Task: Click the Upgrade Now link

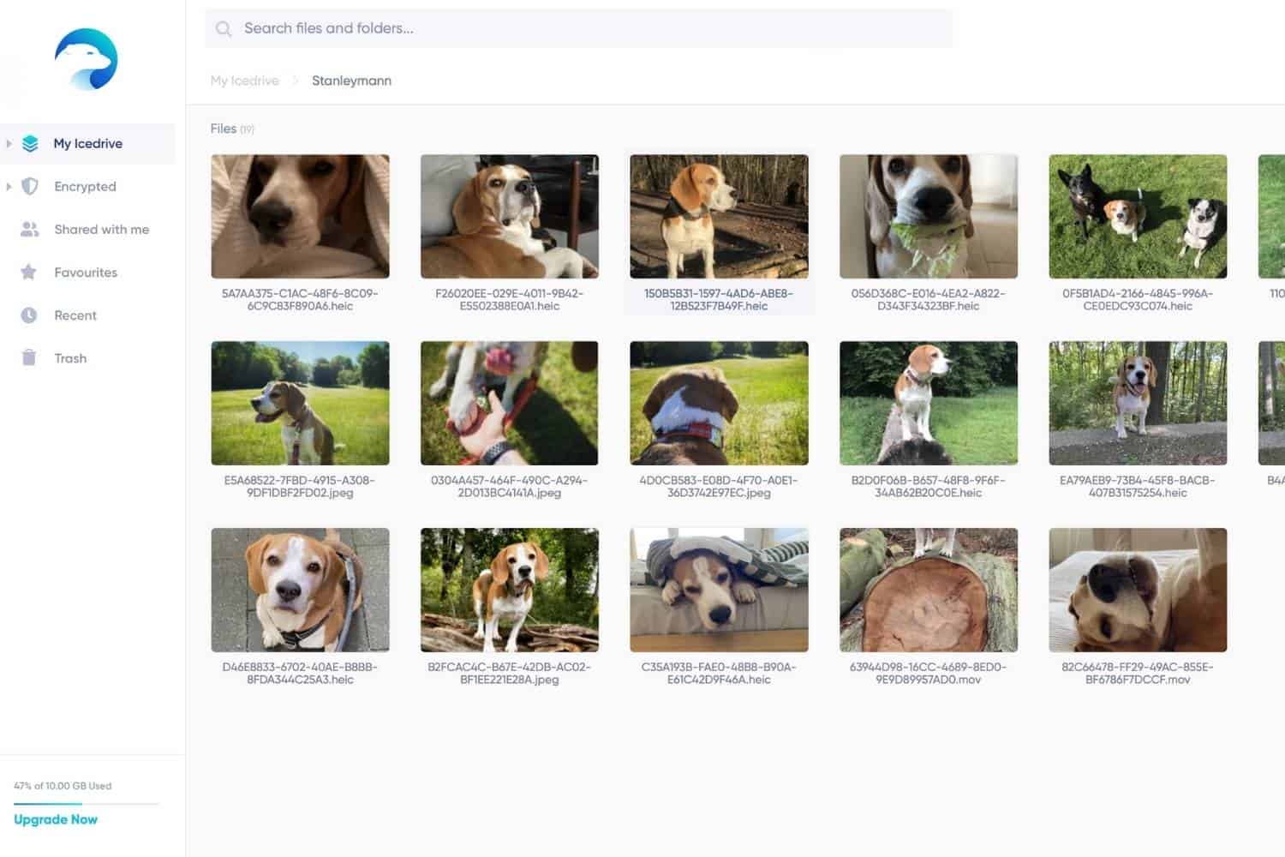Action: [x=56, y=819]
